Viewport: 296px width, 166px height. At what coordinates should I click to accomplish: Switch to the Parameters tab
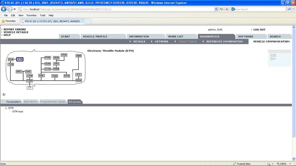tap(13, 102)
